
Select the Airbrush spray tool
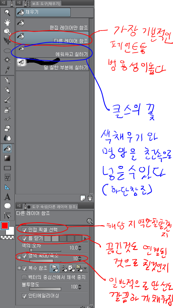[7, 109]
